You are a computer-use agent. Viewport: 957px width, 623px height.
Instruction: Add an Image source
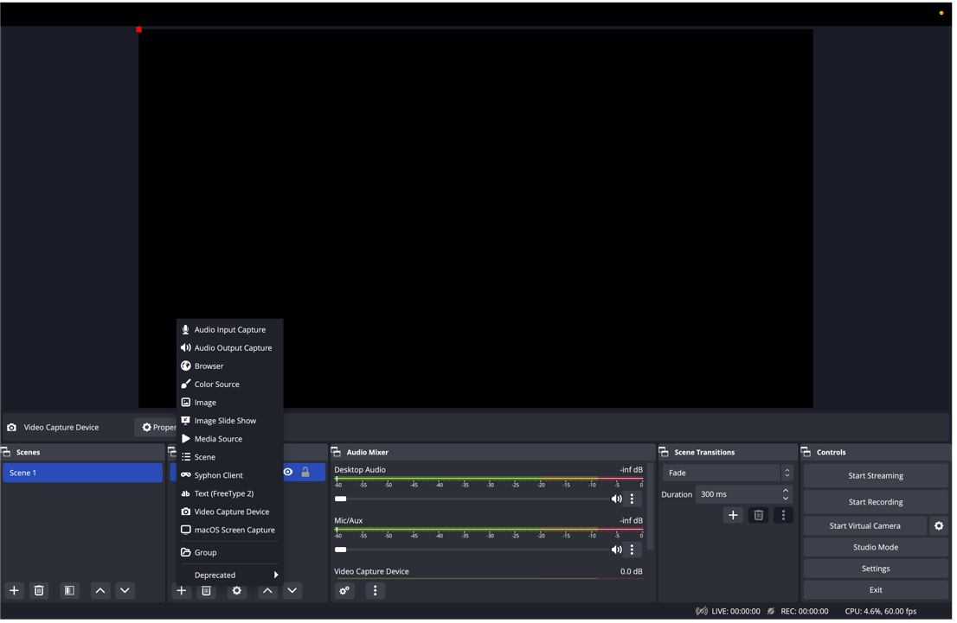pyautogui.click(x=230, y=404)
